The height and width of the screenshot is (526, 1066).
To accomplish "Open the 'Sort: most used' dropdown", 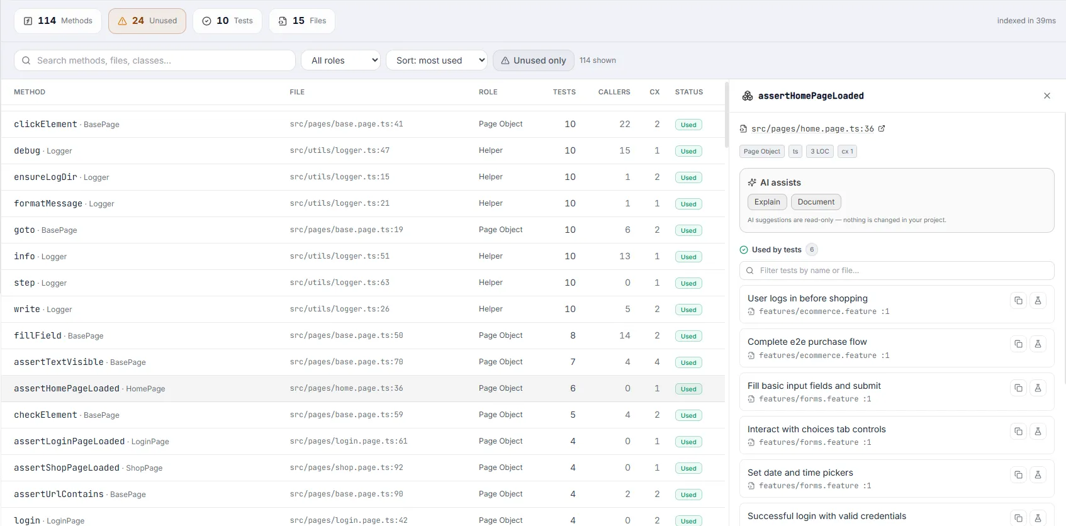I will click(437, 60).
